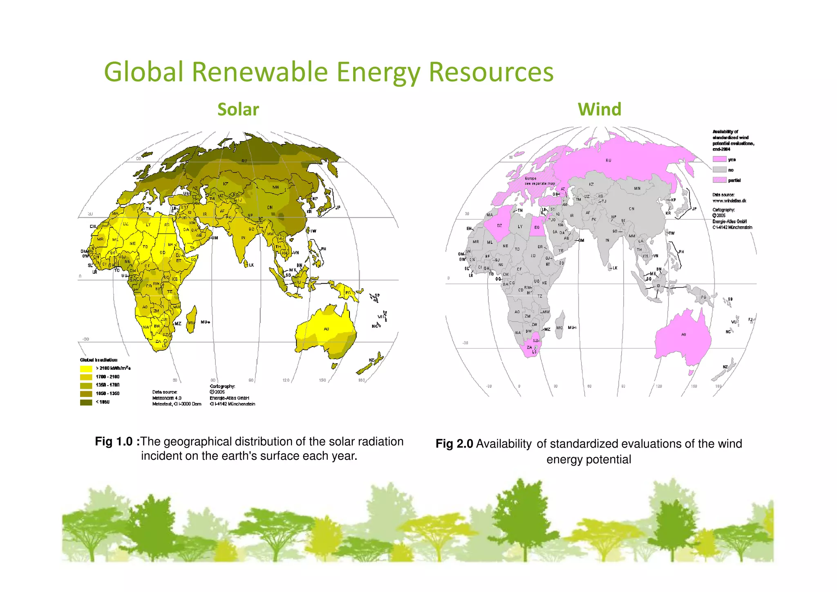Click the 'Global Renewable Energy Resources' title
The height and width of the screenshot is (592, 837).
tap(329, 72)
